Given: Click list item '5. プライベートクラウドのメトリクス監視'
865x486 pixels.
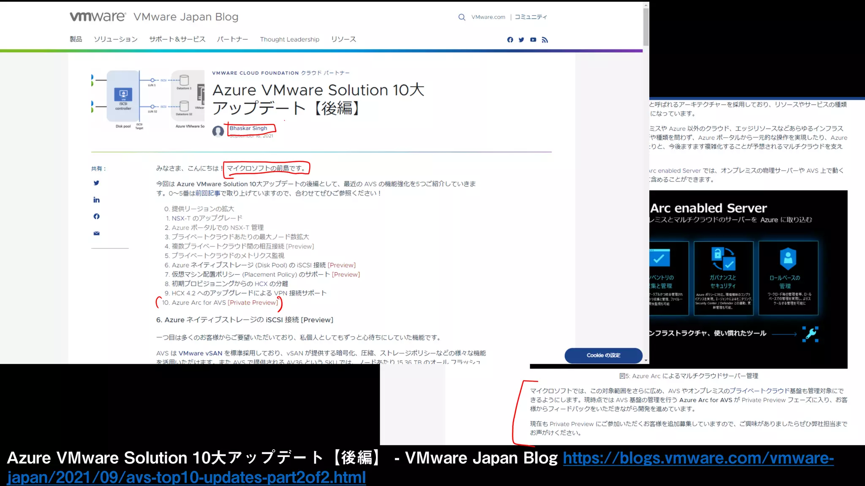Looking at the screenshot, I should (224, 256).
